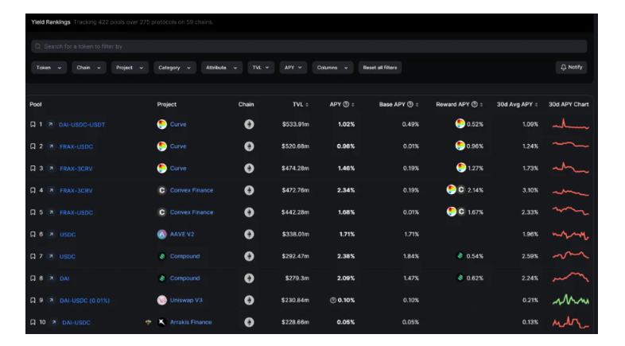Click TVL value $533.91m
This screenshot has width=625, height=346.
pyautogui.click(x=295, y=124)
